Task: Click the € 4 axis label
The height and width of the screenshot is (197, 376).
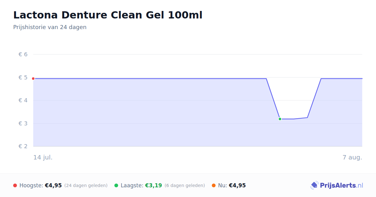Action: tap(23, 100)
